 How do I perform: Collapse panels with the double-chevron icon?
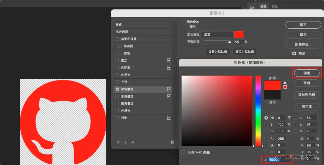point(255,1)
